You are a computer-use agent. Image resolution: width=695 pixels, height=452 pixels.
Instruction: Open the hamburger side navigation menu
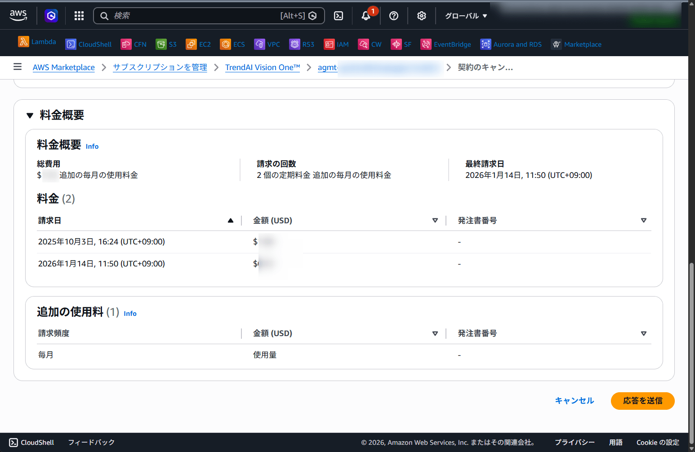(x=18, y=67)
